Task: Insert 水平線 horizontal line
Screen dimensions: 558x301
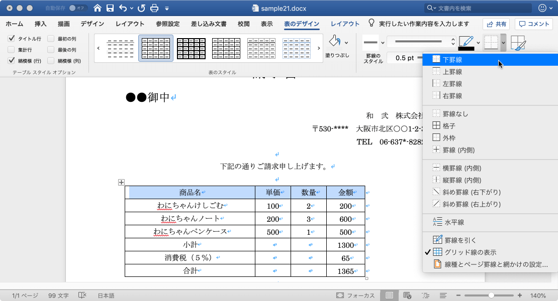Action: point(490,223)
